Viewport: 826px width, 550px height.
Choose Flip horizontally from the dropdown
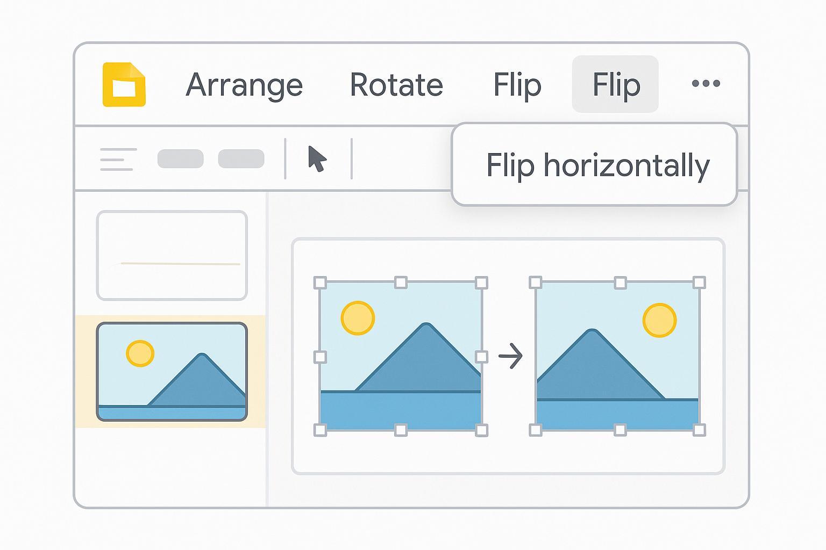pos(597,165)
